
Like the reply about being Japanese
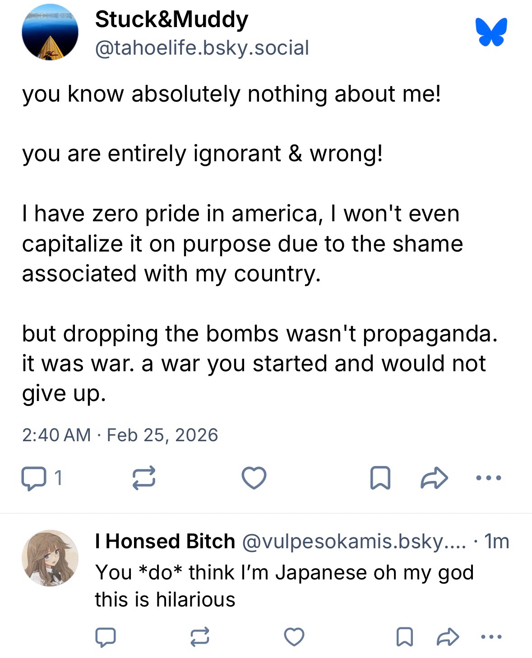tap(294, 637)
